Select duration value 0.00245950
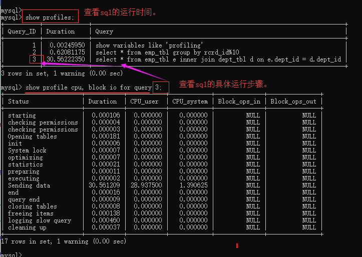 click(67, 45)
